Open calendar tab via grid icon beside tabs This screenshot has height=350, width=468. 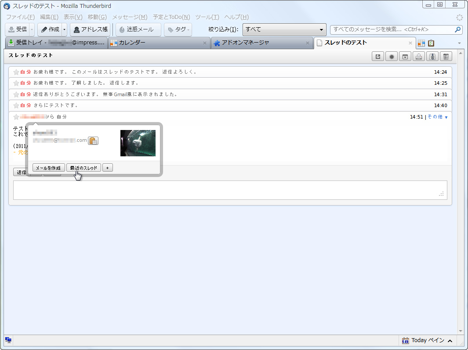click(421, 43)
